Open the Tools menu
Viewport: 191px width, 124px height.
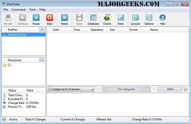pos(32,10)
